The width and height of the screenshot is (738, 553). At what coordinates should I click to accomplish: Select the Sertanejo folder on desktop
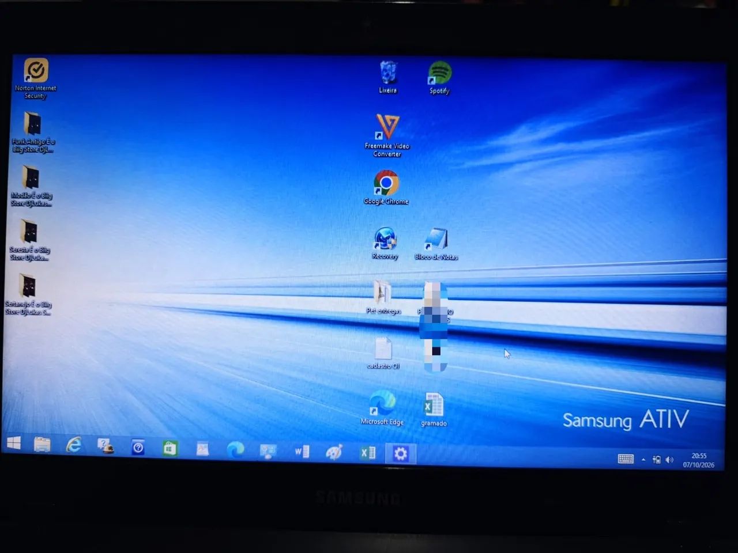coord(28,294)
